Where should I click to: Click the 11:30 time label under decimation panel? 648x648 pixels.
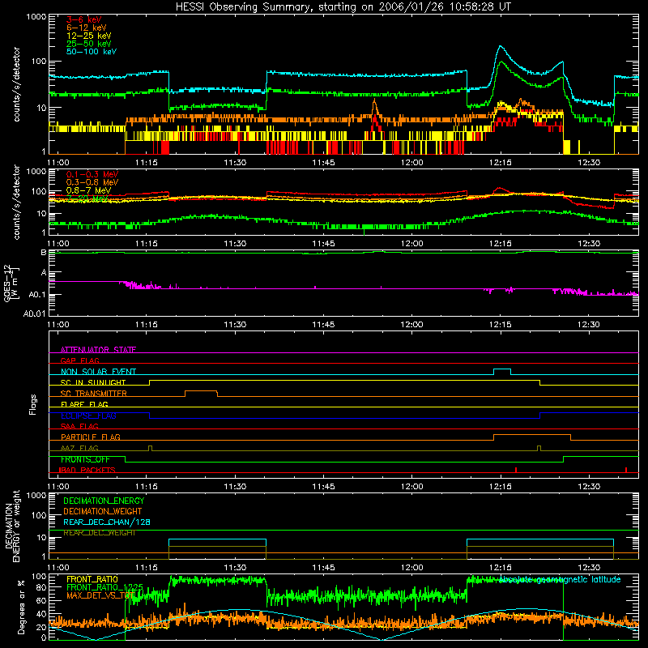235,568
